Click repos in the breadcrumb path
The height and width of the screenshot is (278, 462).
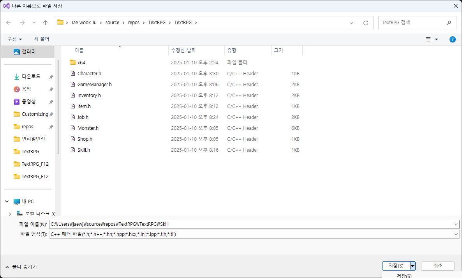pos(134,23)
